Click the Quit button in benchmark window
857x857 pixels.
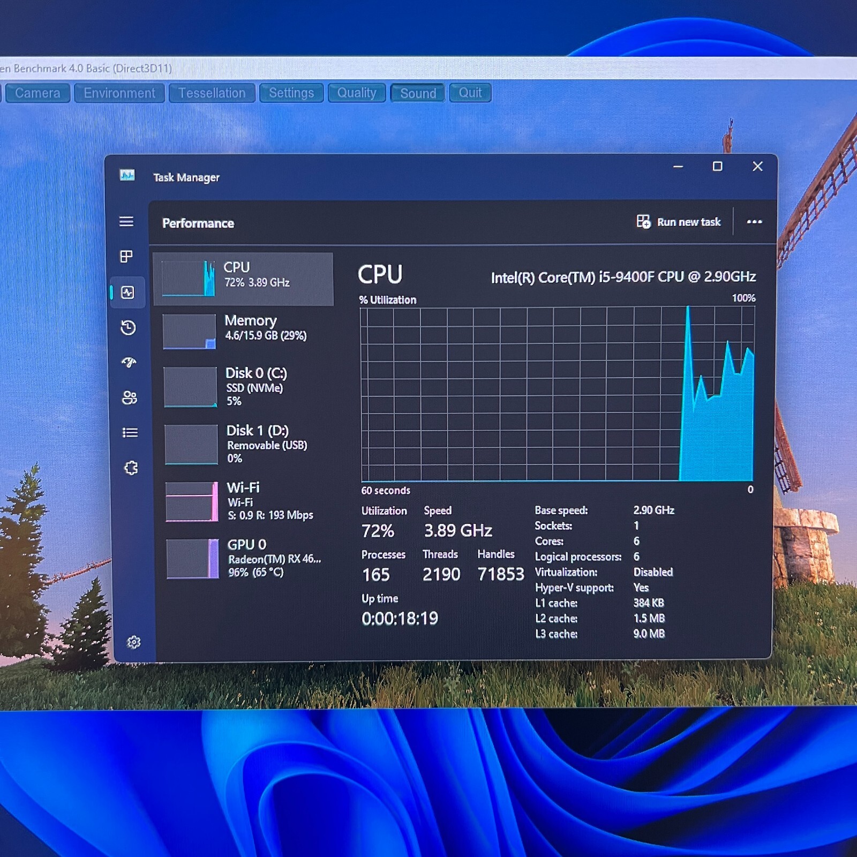coord(470,93)
